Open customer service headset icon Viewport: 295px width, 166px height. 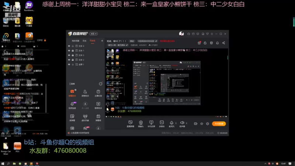(x=188, y=34)
